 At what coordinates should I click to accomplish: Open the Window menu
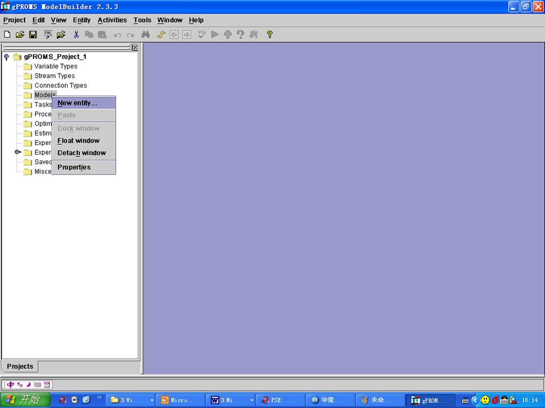170,20
